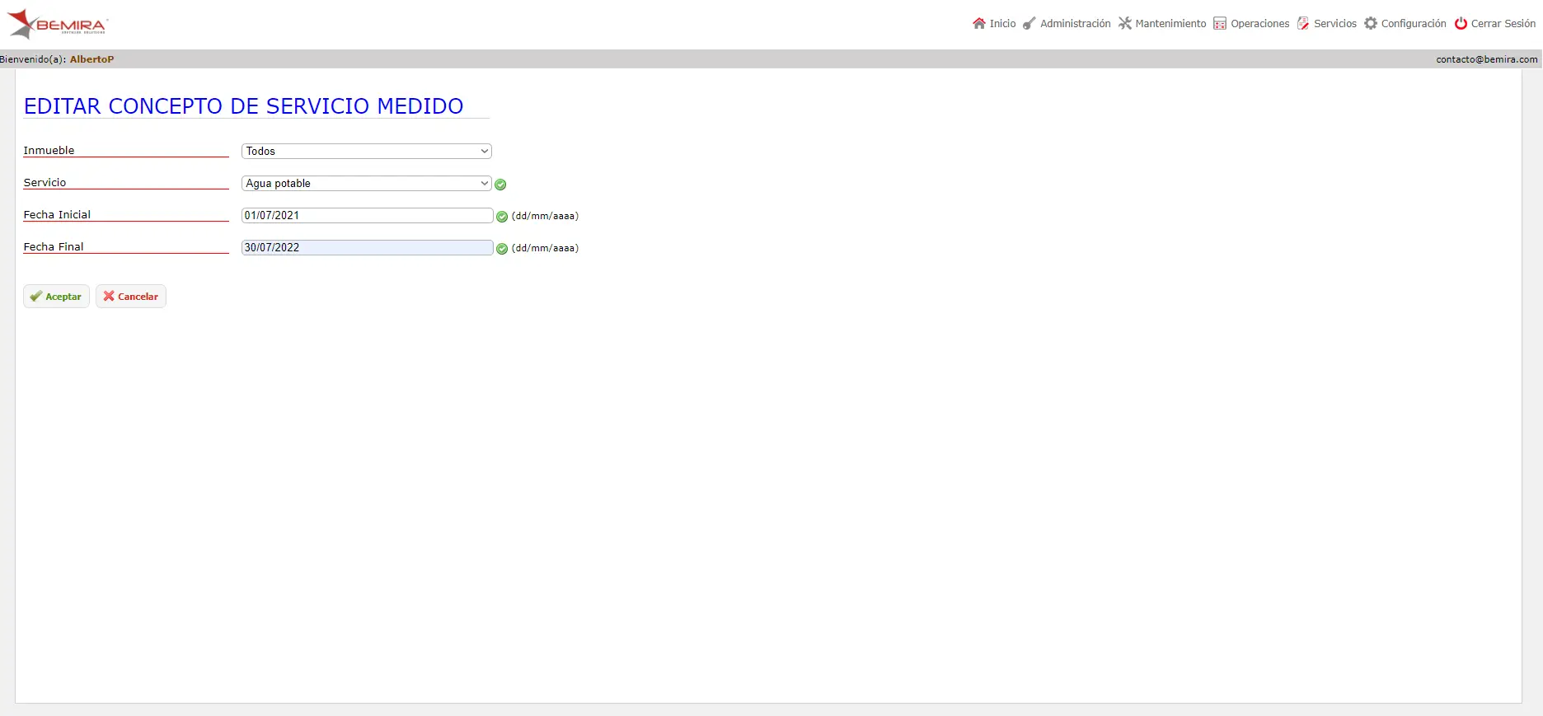Click green check next to Fecha Final

502,249
